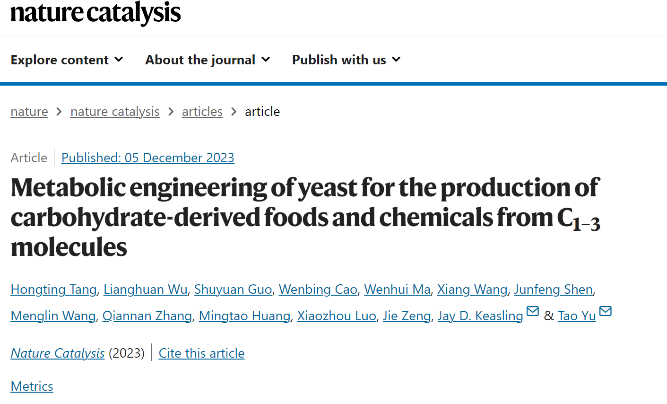The height and width of the screenshot is (404, 667).
Task: Click the italic Nature Catalysis journal link
Action: [58, 353]
